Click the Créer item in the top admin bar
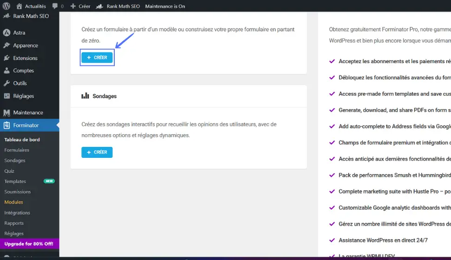 (80, 6)
